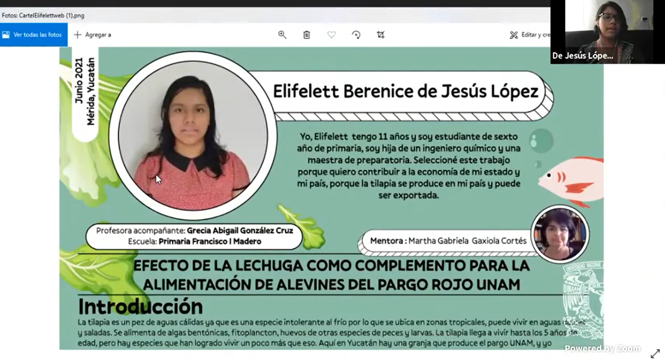Click the title 'Elifelett Berenice de Jesús López'
Image resolution: width=665 pixels, height=359 pixels.
click(x=405, y=91)
